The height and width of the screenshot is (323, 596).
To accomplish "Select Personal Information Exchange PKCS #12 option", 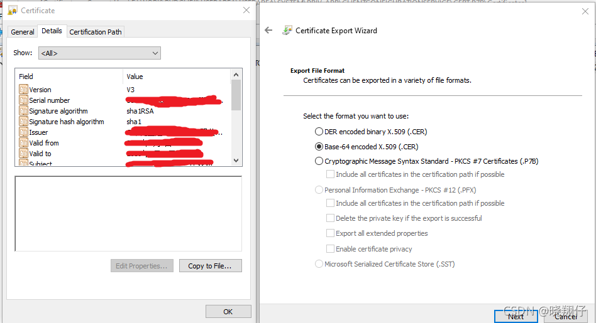I will coord(319,189).
